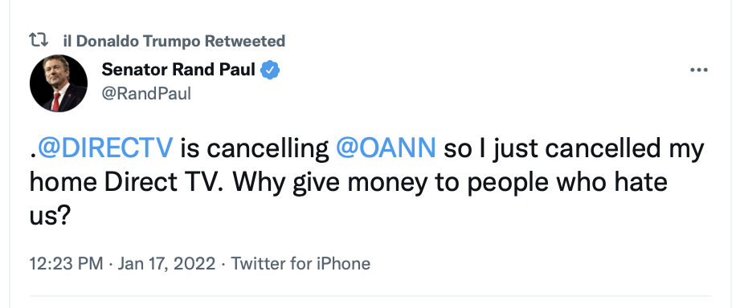Click 'so I just cancelled my' text
Viewport: 736px width, 308px height.
click(574, 150)
